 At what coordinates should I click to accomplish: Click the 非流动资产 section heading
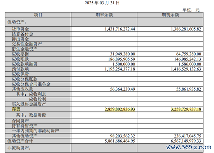click(19, 148)
